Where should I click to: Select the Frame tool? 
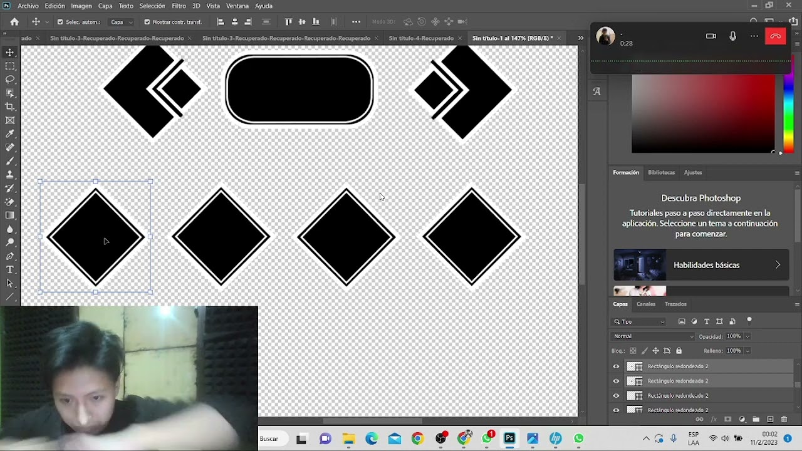(10, 120)
